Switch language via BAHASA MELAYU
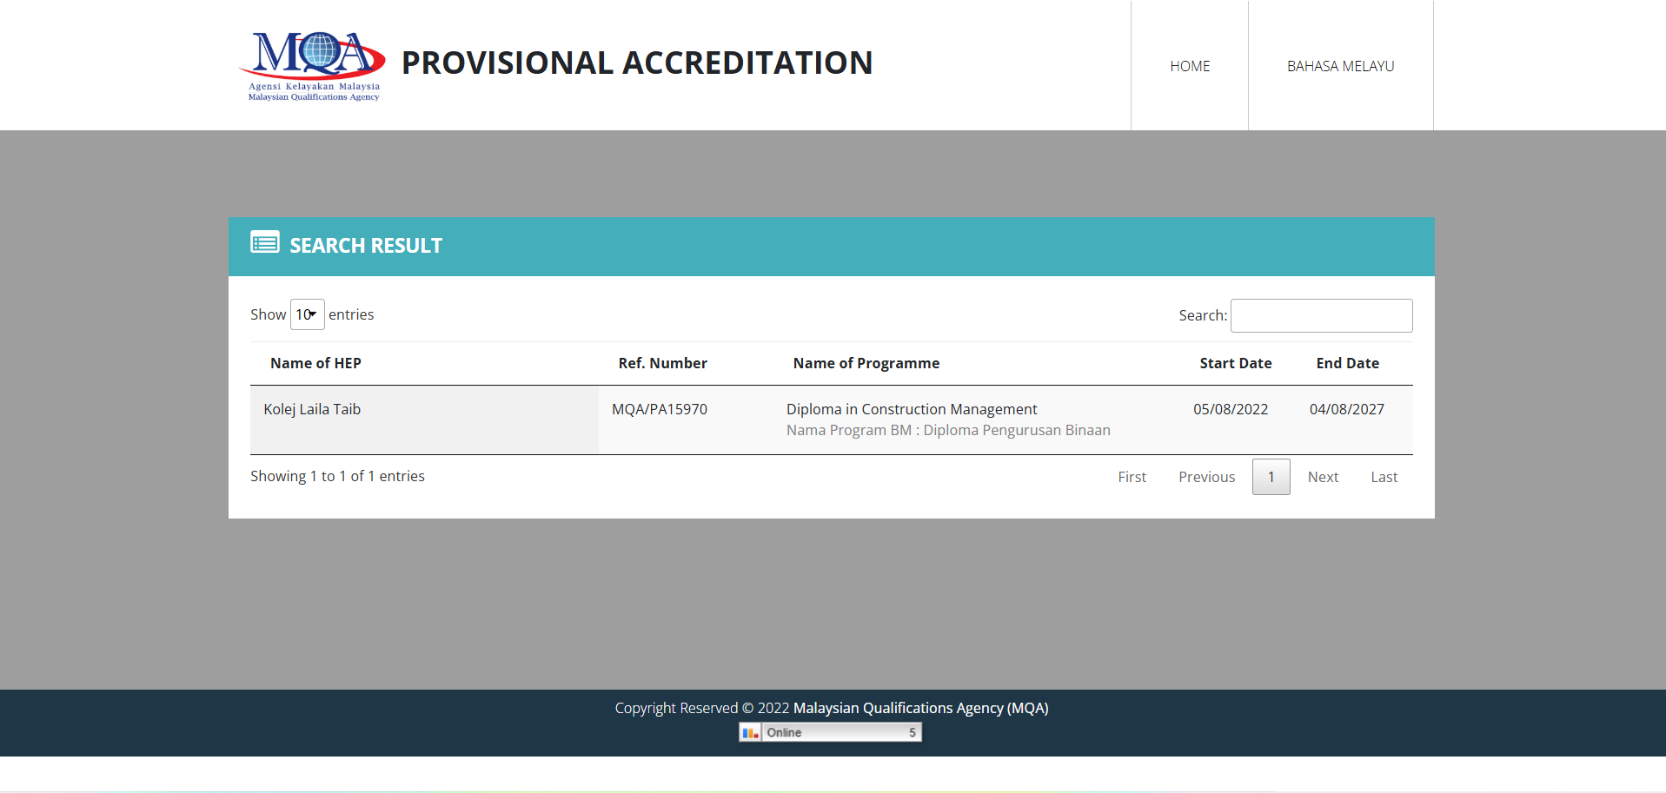This screenshot has width=1666, height=793. pos(1340,65)
